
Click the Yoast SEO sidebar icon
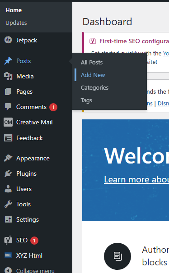coord(8,240)
